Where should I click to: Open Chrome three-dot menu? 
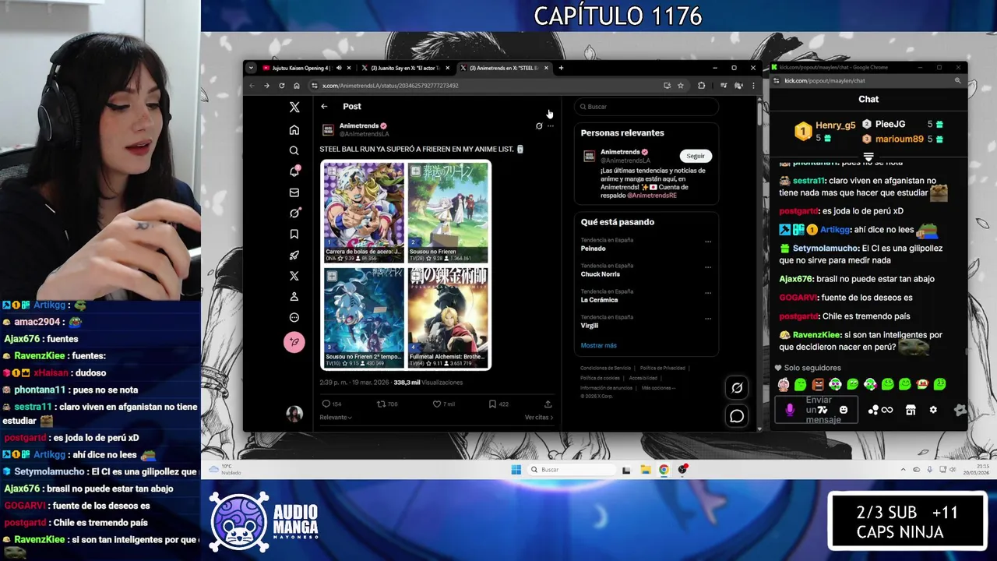753,86
